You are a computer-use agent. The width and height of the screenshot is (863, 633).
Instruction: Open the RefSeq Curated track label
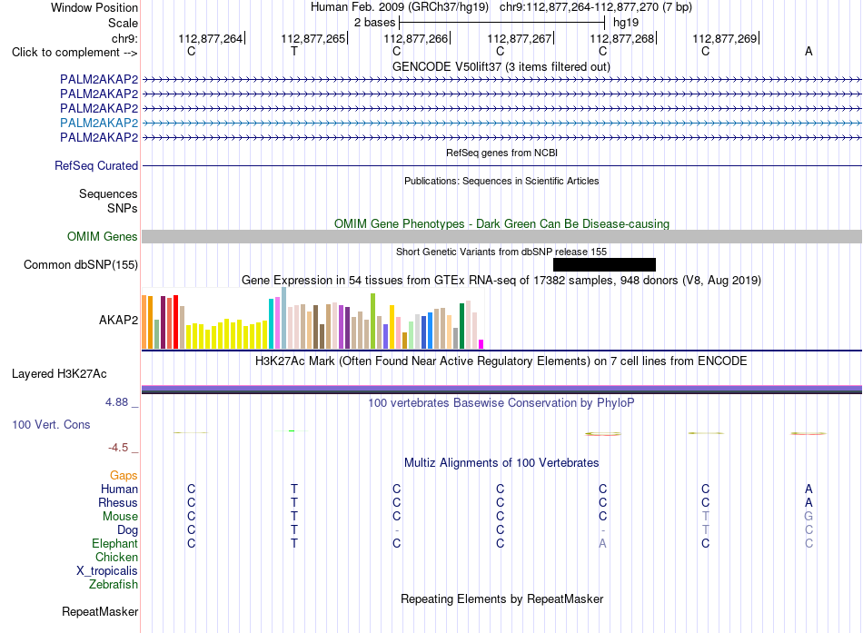click(96, 165)
